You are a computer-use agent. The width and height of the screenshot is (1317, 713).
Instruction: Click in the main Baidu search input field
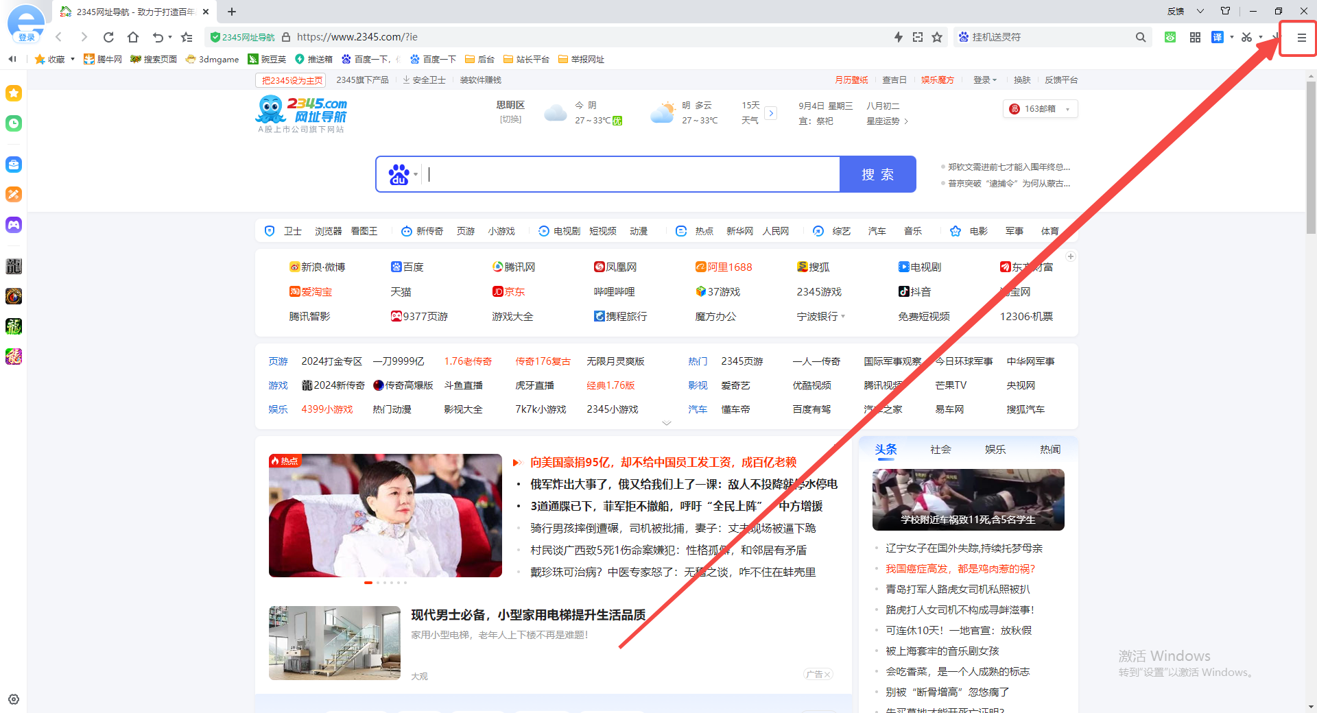click(631, 174)
